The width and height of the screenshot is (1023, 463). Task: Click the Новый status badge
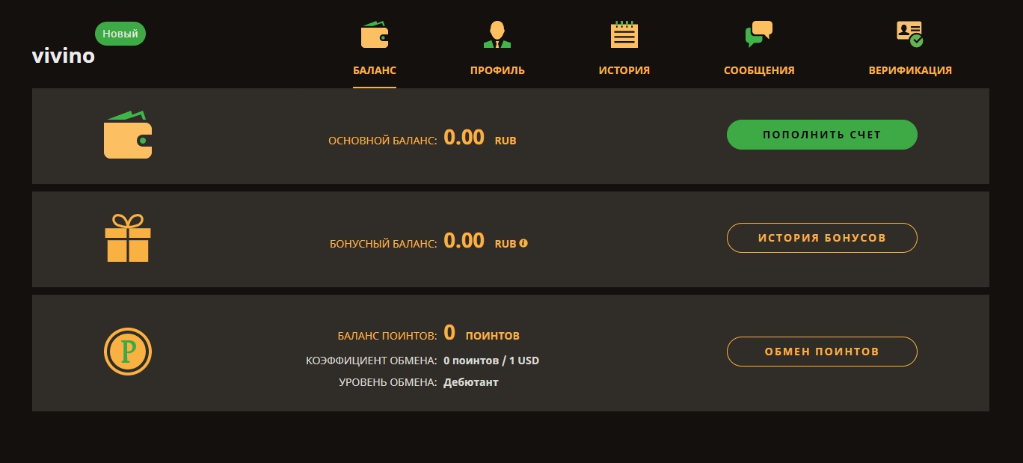point(120,34)
